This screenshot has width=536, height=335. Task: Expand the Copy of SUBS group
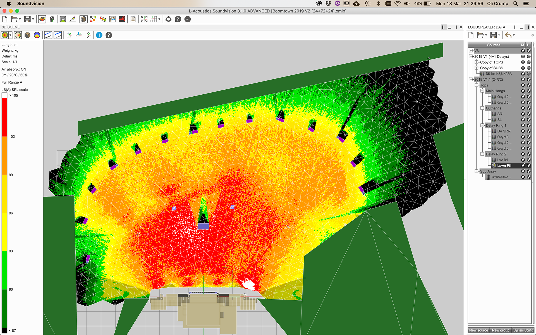(x=477, y=68)
